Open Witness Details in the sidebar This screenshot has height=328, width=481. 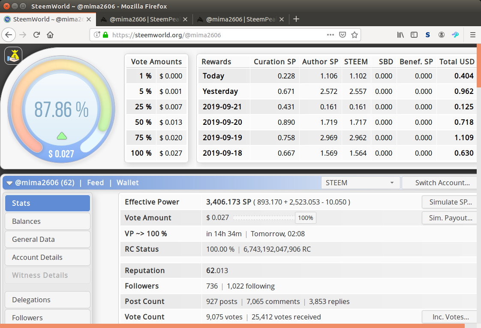click(x=48, y=275)
